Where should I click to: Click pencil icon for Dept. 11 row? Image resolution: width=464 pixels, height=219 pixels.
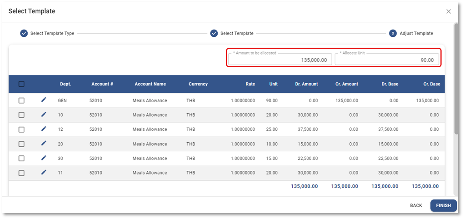(x=44, y=172)
